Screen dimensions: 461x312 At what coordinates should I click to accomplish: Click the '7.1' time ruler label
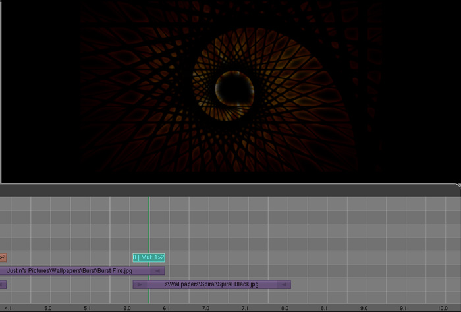point(245,308)
